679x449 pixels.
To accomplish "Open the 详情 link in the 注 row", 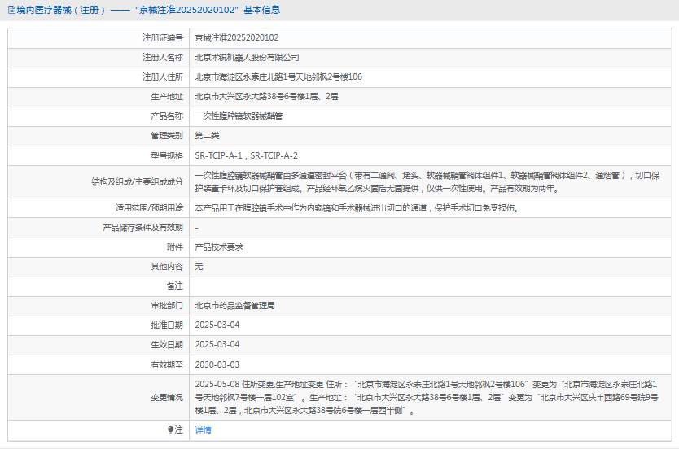I will pos(203,430).
